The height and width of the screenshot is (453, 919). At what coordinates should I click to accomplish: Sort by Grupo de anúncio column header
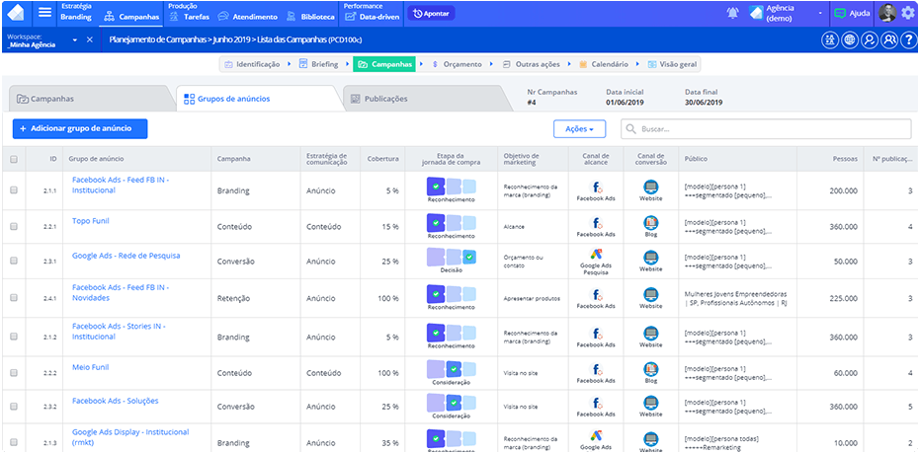coord(96,159)
